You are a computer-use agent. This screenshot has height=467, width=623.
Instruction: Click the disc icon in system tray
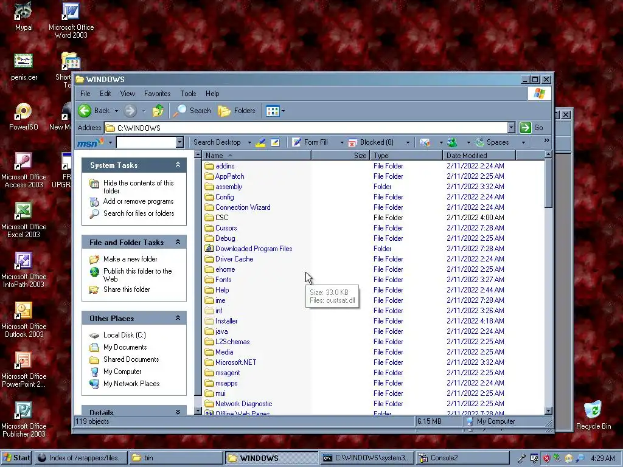pos(569,458)
